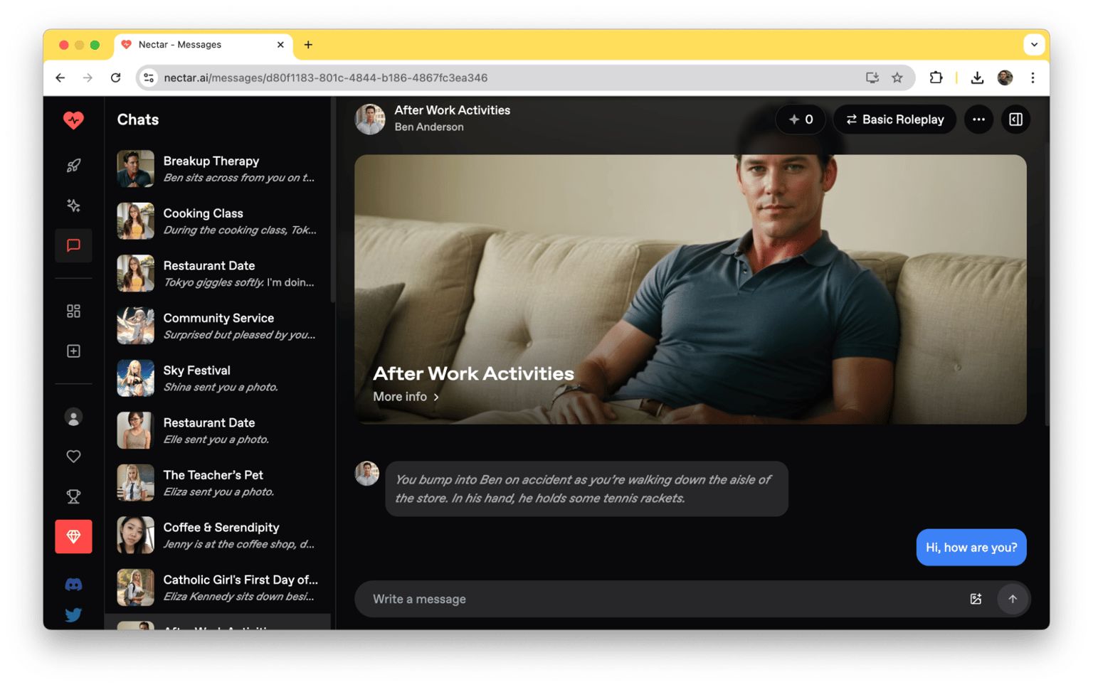Click the After Work Activities header title
The width and height of the screenshot is (1093, 687).
coord(453,110)
